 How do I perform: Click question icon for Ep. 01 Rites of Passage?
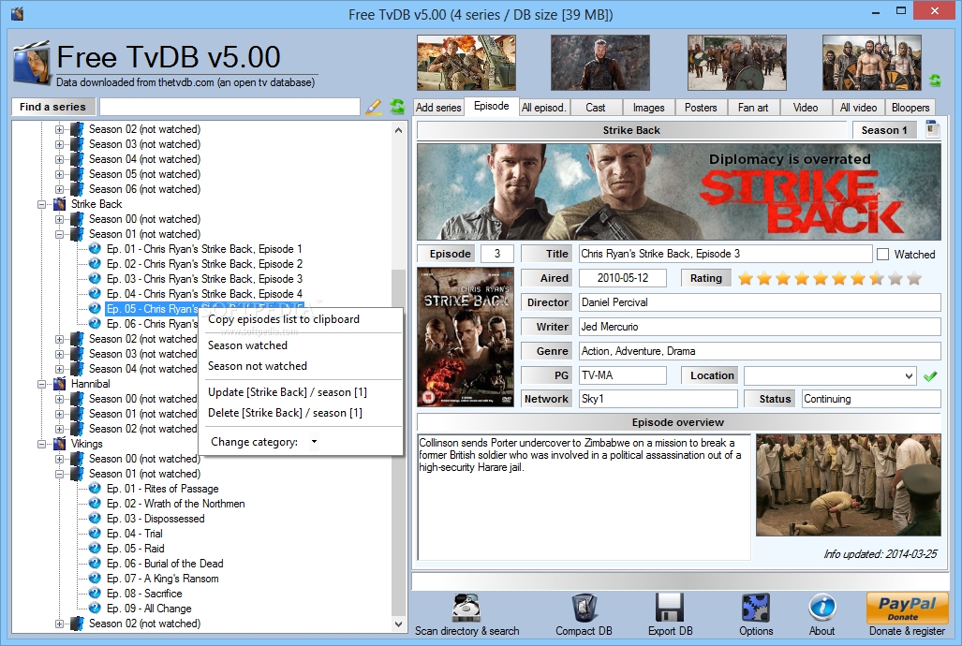click(x=95, y=489)
